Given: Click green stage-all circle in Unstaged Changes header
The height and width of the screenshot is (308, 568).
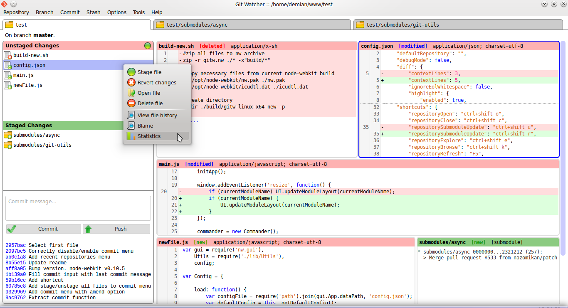Looking at the screenshot, I should (148, 46).
